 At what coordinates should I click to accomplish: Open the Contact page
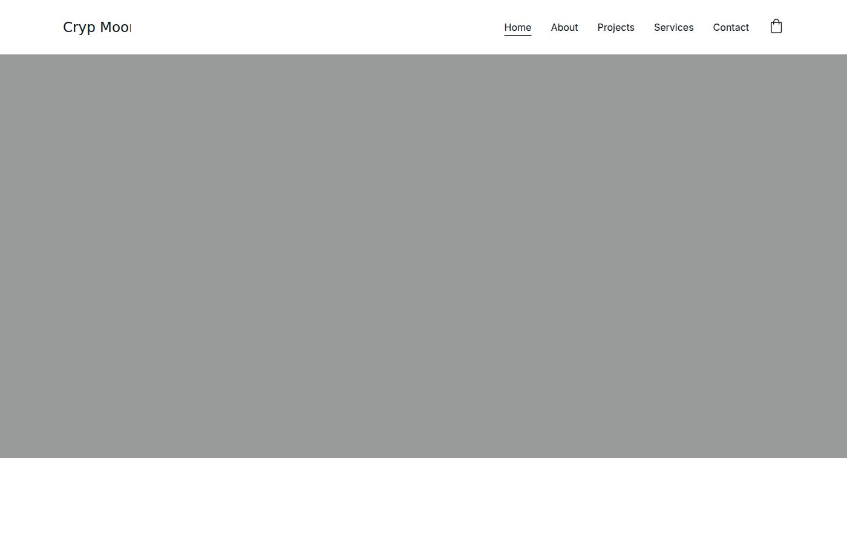point(731,28)
